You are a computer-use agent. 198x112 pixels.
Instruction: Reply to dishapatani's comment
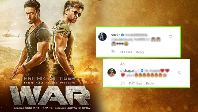pyautogui.click(x=150, y=83)
